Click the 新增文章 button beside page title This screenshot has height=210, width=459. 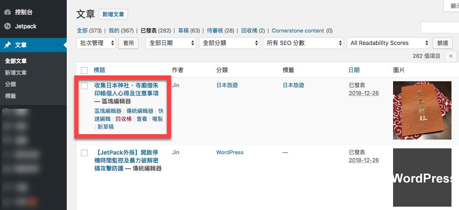click(113, 14)
